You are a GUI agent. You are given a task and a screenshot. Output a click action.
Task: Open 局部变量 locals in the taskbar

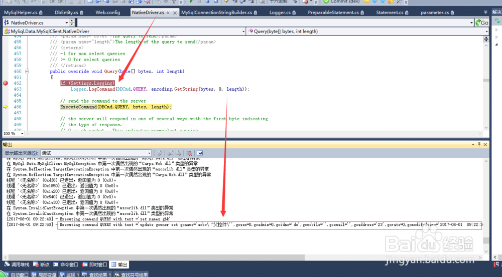[x=44, y=274]
